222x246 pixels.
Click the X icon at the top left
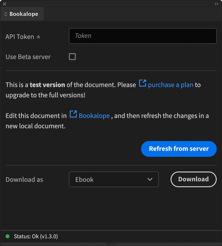4,4
